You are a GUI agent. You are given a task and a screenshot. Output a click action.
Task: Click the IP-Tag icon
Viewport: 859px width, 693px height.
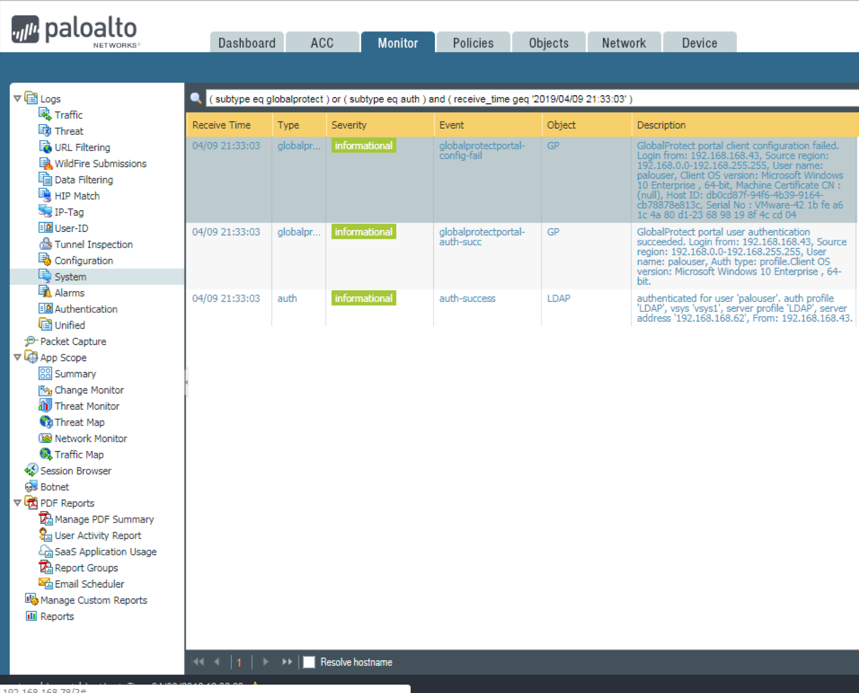click(45, 212)
